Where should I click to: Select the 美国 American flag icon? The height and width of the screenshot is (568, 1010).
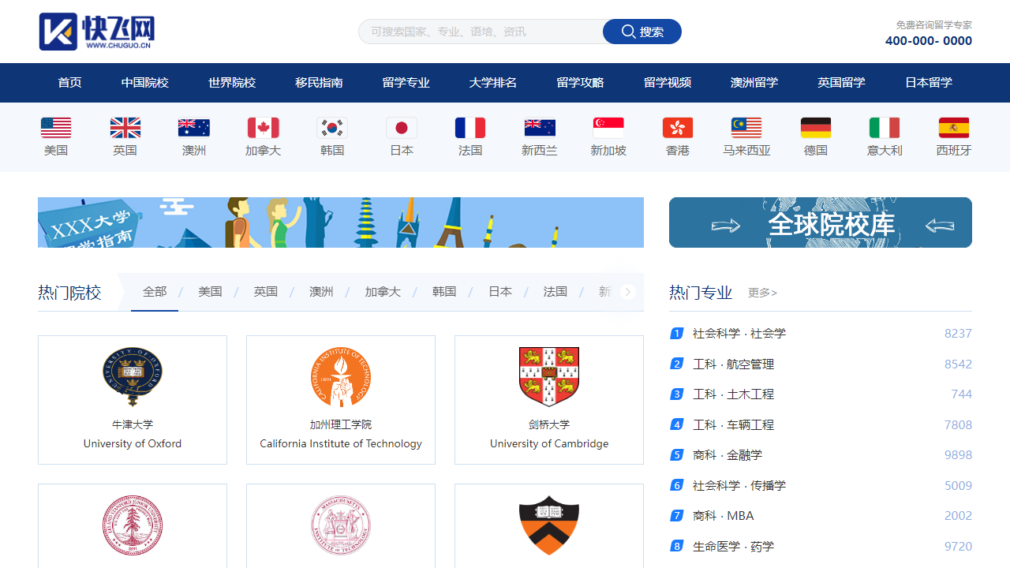point(55,127)
